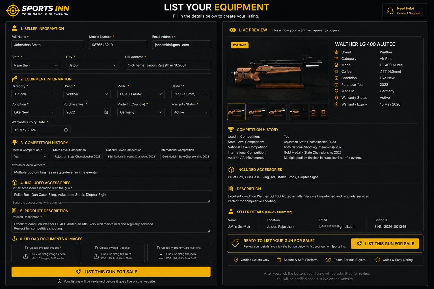This screenshot has height=289, width=434.
Task: Select the second rifle thumbnail in preview gallery
Action: click(x=257, y=112)
